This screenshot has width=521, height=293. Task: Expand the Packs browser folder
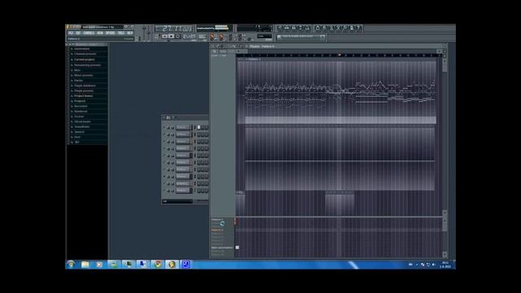pos(78,81)
